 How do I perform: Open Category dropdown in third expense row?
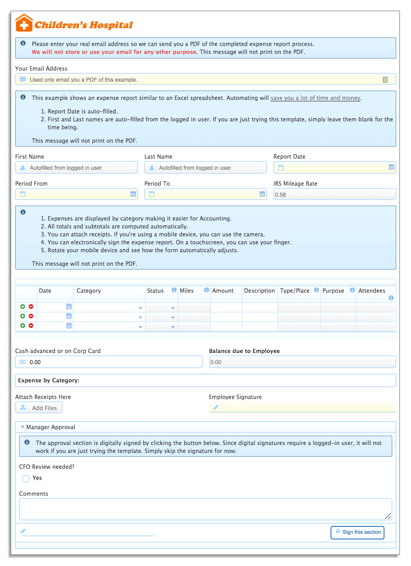pyautogui.click(x=140, y=327)
